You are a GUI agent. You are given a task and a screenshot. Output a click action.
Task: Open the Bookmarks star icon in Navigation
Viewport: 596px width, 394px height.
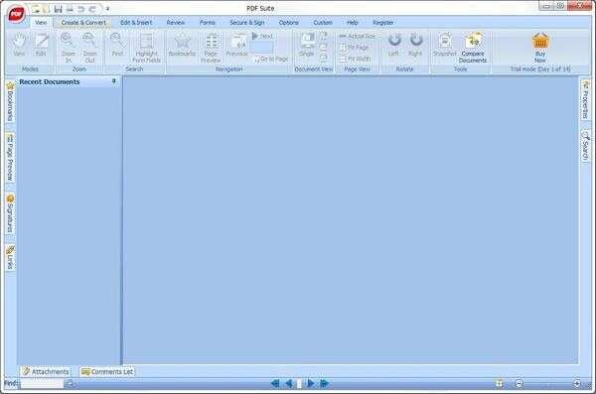(x=182, y=45)
